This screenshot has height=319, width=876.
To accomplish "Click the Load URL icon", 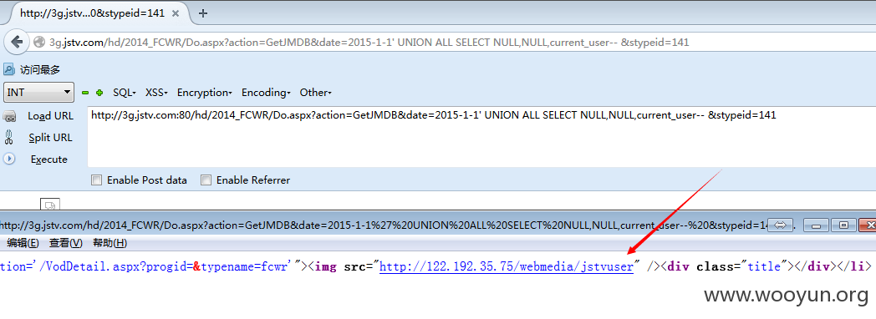I will coord(9,116).
